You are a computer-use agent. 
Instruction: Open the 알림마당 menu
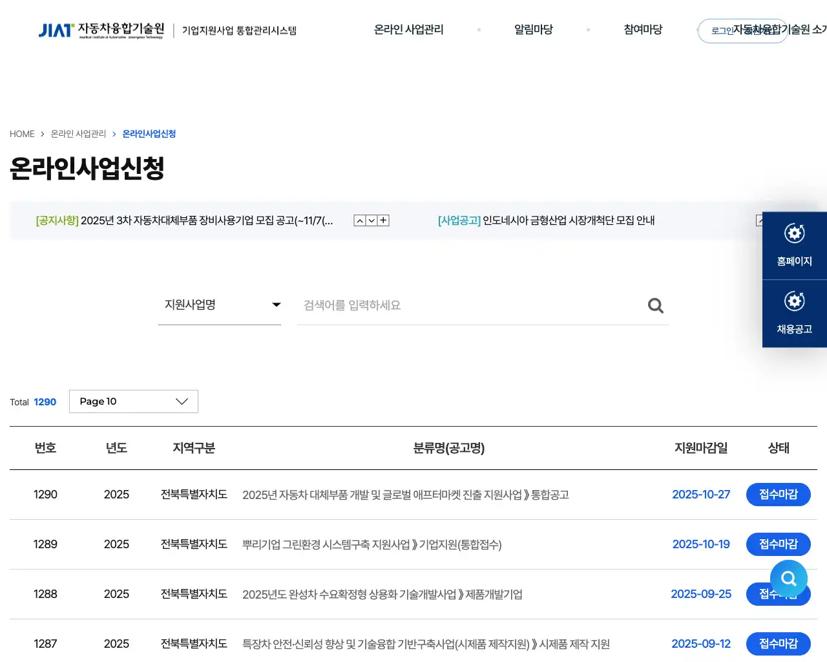click(x=533, y=30)
